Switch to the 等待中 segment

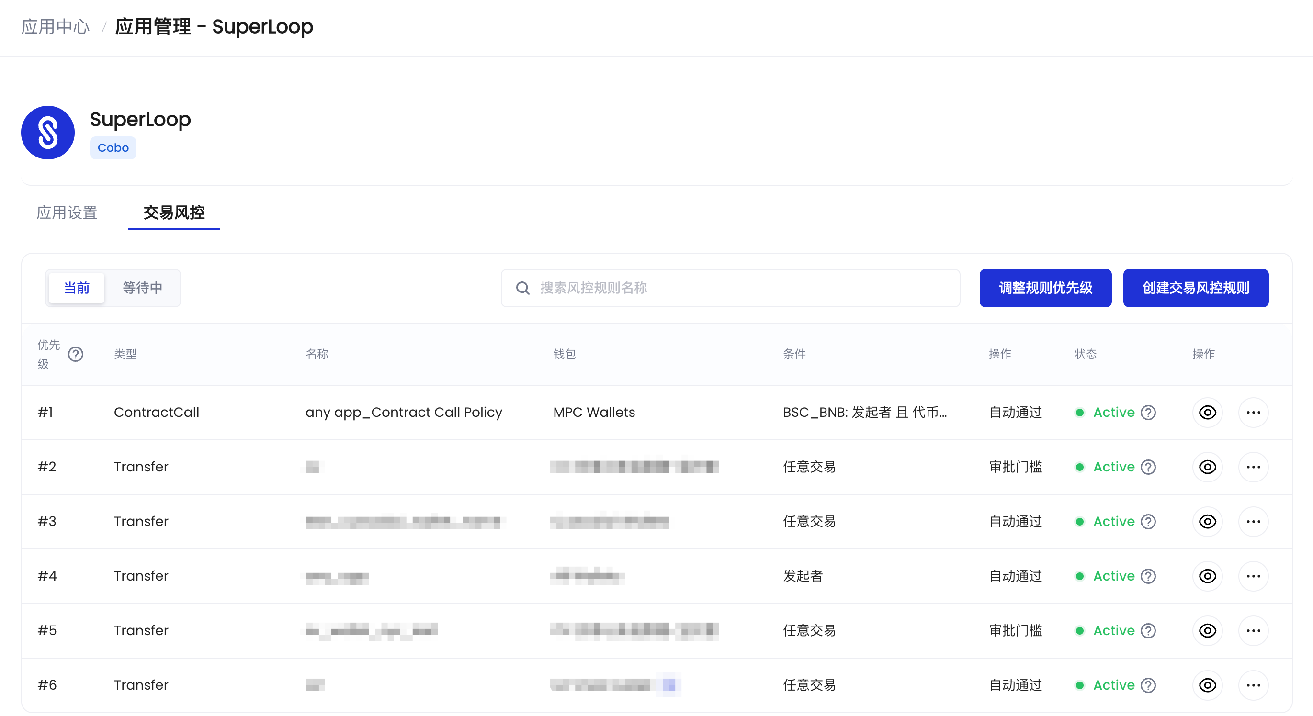tap(142, 288)
